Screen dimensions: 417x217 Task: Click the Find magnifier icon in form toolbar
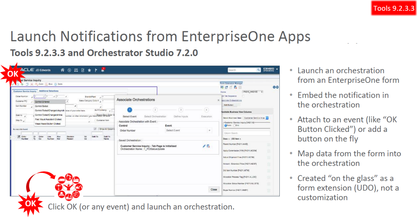tap(17, 84)
